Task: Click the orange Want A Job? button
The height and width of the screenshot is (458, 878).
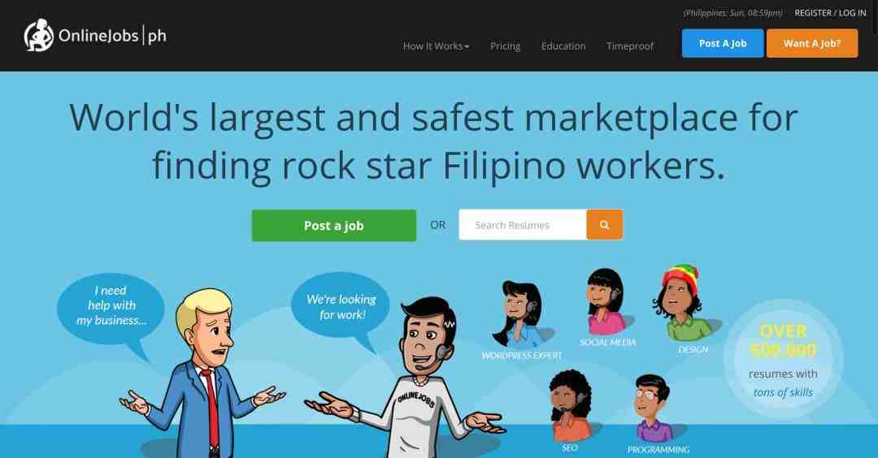Action: 812,43
